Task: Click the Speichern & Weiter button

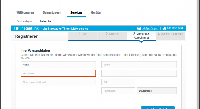Action: pos(158,108)
